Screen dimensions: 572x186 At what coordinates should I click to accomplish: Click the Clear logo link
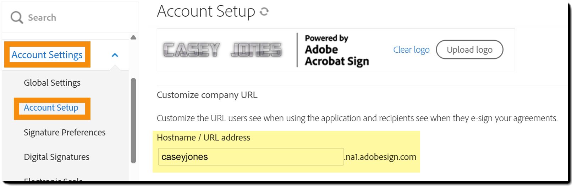(411, 50)
